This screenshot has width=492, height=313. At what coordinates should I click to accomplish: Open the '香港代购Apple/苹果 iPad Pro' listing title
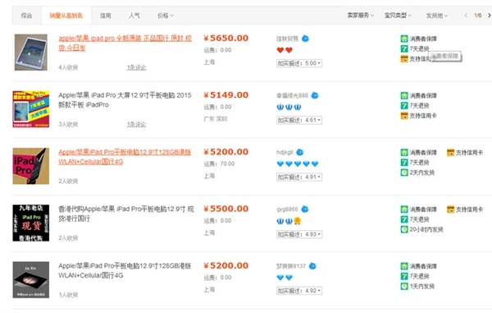tap(126, 214)
